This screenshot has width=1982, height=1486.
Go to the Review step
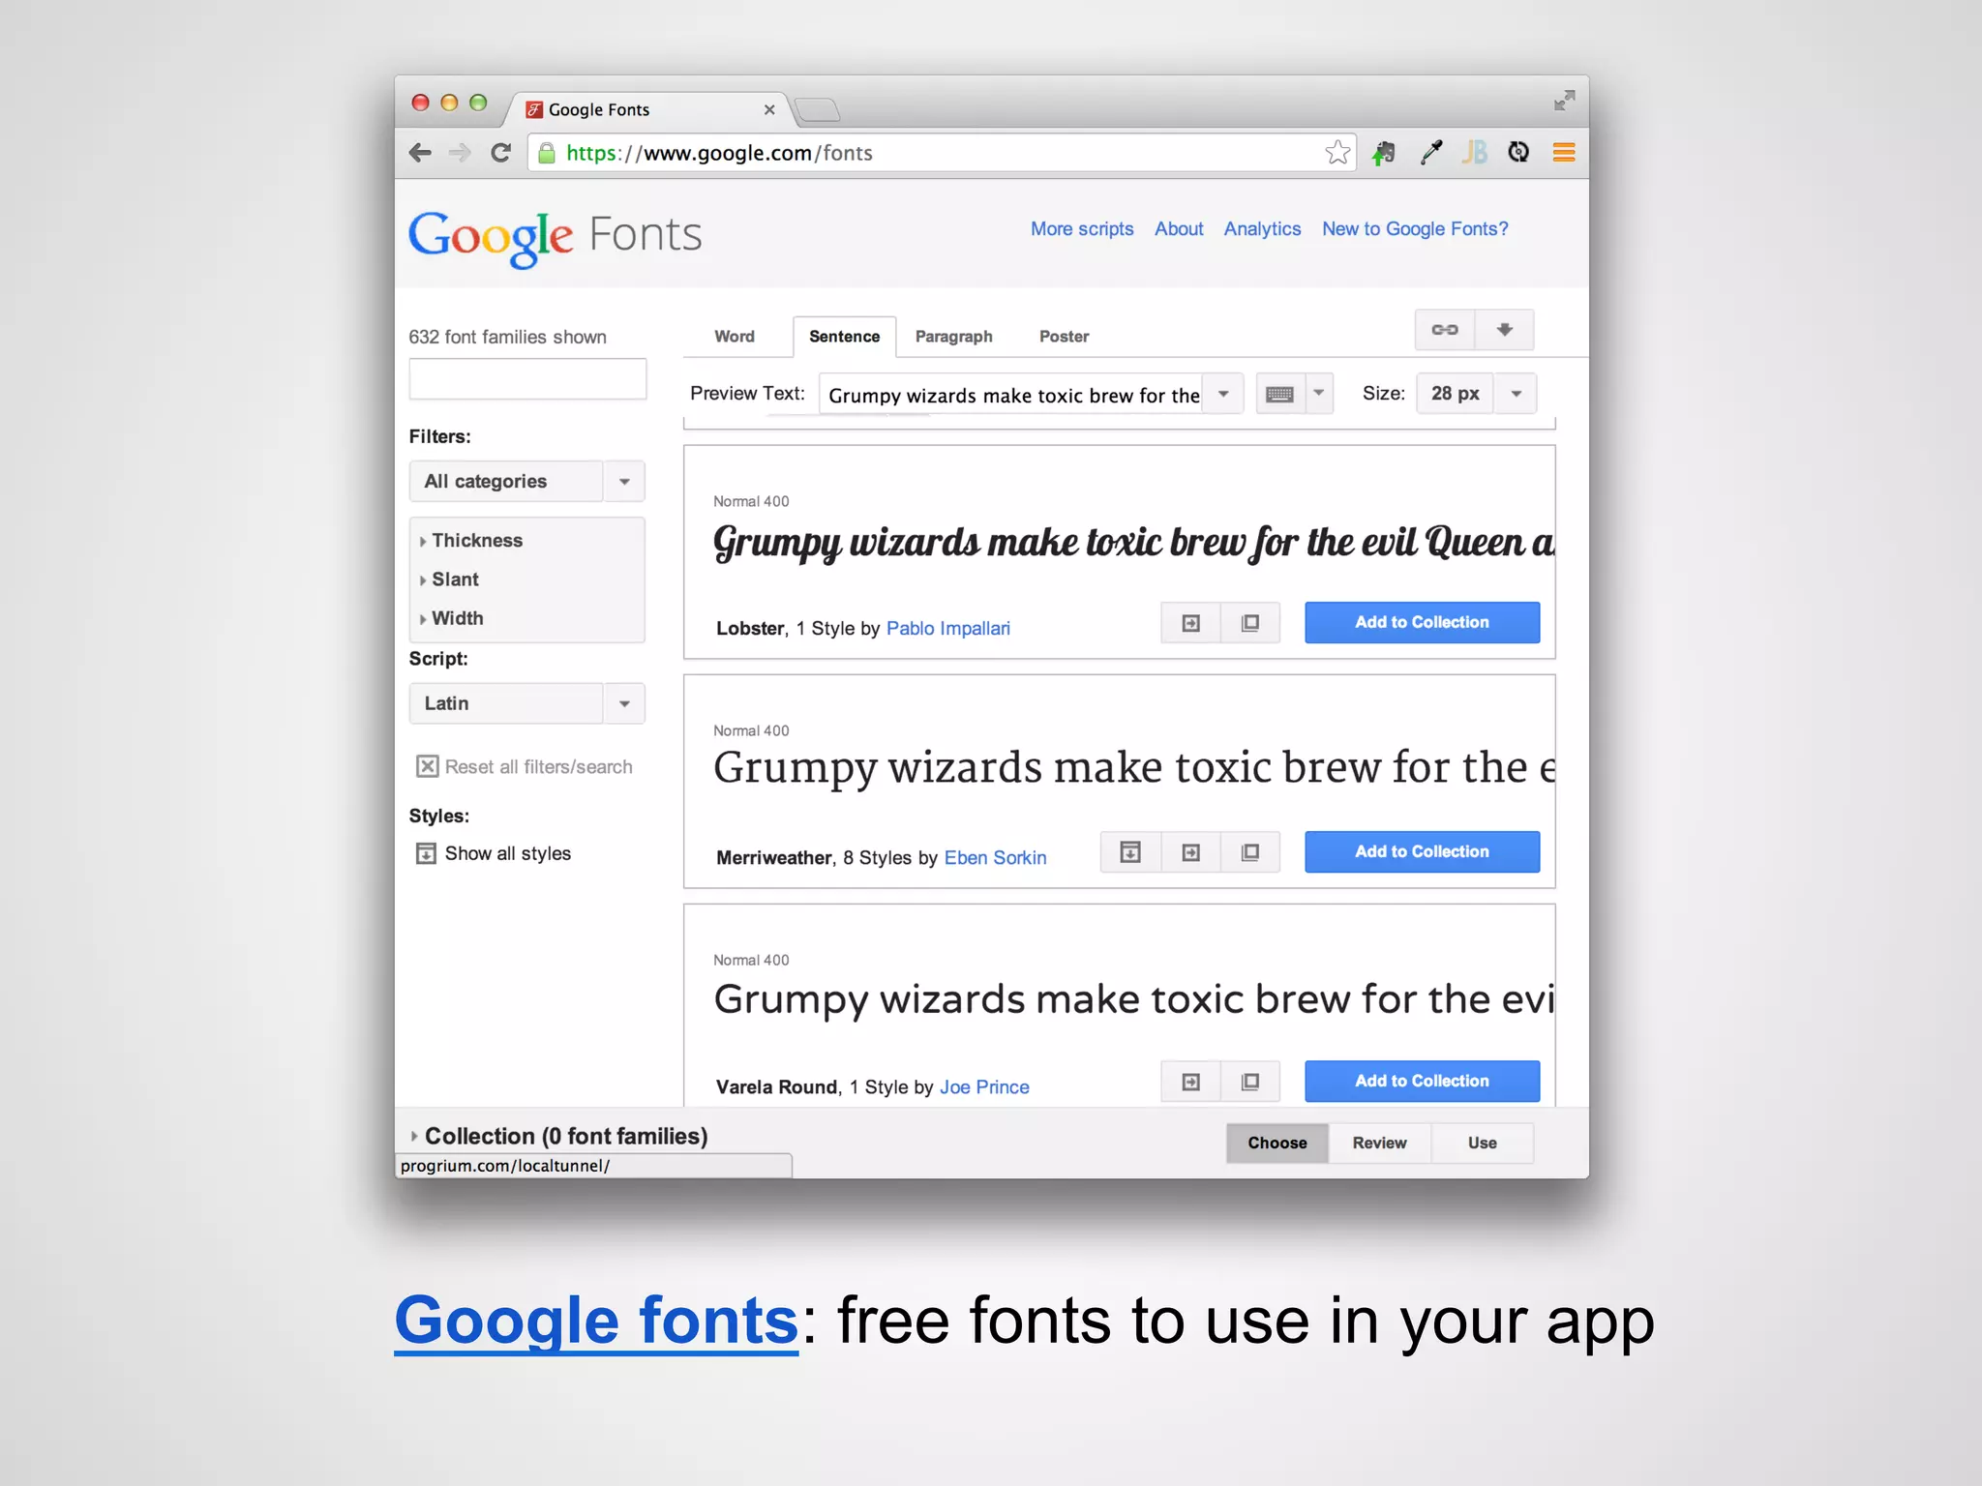pos(1380,1143)
